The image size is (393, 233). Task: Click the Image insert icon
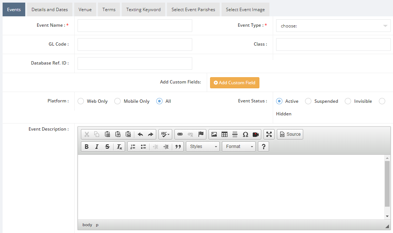point(214,134)
